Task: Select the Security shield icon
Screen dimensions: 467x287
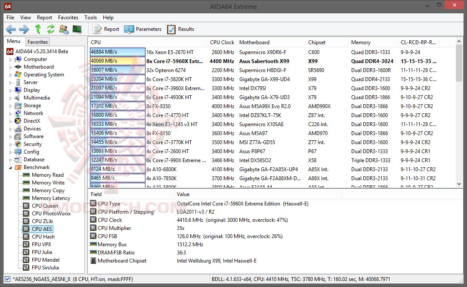Action: (x=18, y=144)
